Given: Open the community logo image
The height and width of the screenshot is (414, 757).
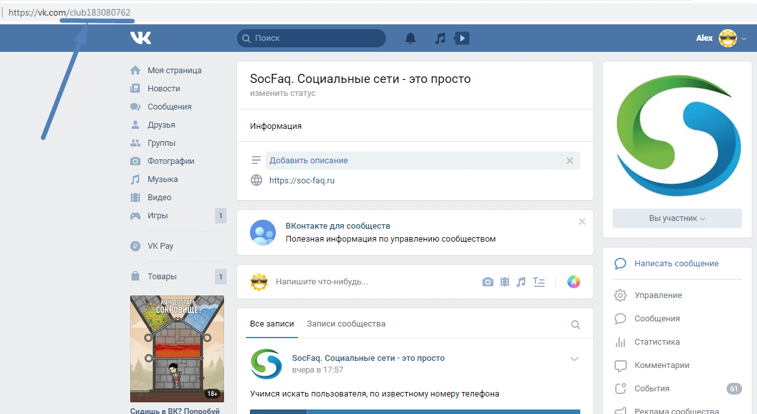Looking at the screenshot, I should tap(678, 136).
